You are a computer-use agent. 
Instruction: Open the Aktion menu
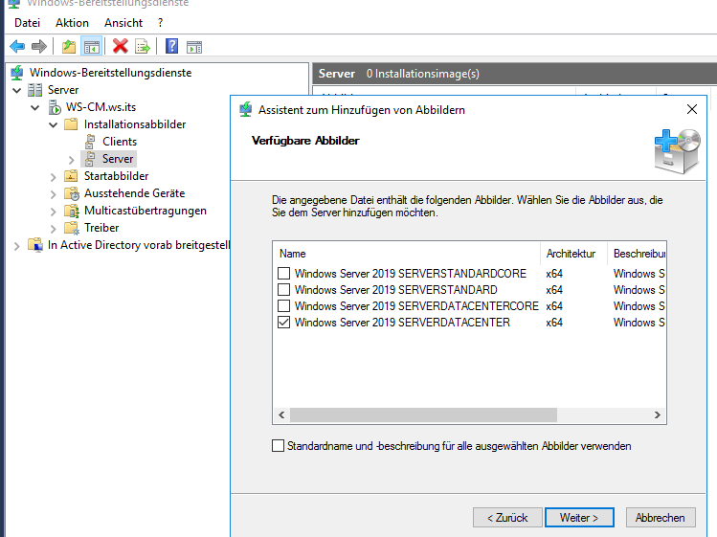point(72,23)
